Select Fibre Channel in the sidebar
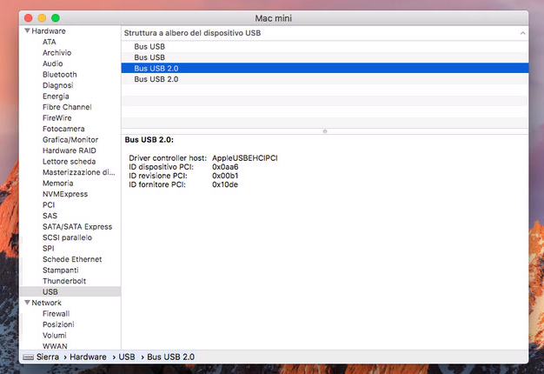The height and width of the screenshot is (374, 544). pos(67,107)
